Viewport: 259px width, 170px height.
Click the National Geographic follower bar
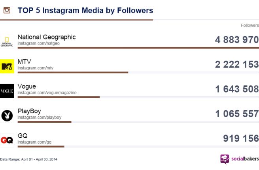[x=138, y=48]
